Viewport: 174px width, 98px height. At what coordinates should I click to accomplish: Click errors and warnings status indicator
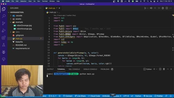pos(52,96)
